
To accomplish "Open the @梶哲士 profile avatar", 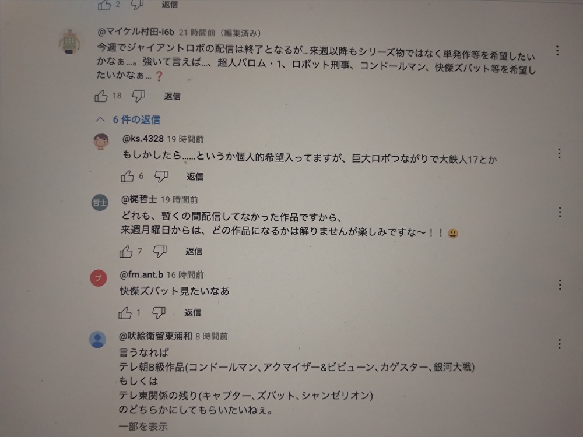I will 100,203.
